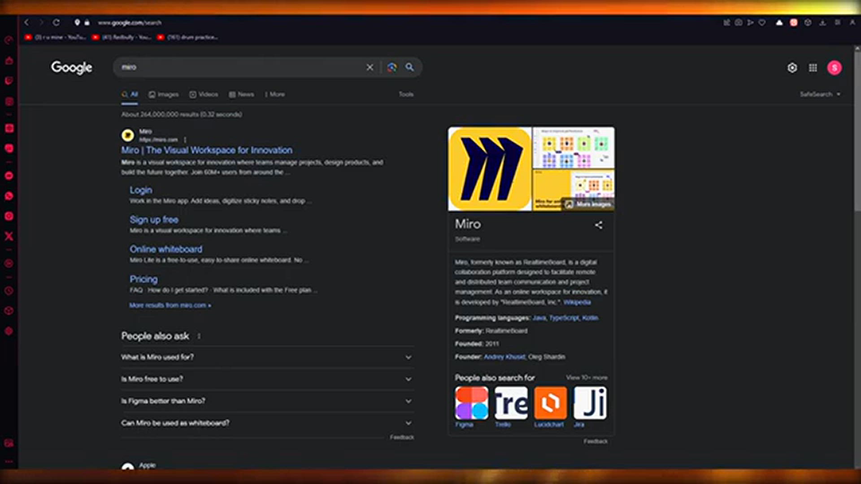
Task: Open the location pin icon beside the lock
Action: pos(77,22)
